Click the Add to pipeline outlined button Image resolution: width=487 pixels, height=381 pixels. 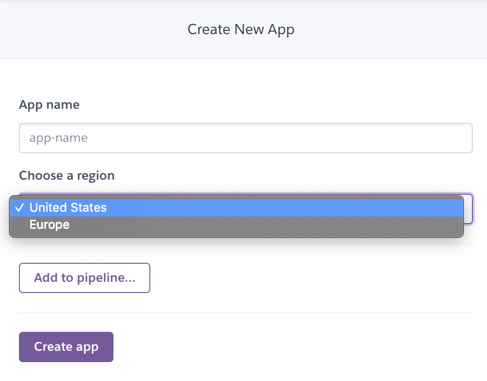tap(84, 278)
